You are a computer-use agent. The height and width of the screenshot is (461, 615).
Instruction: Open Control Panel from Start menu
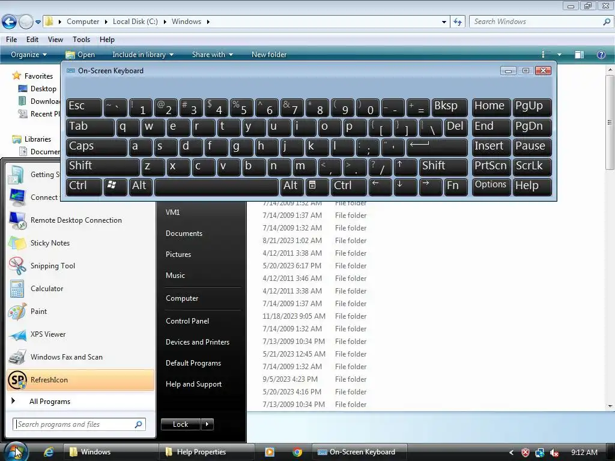point(187,321)
